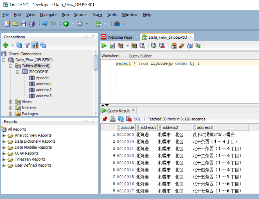Click the gray Forward navigation icon
259x199 pixels.
[x=80, y=24]
